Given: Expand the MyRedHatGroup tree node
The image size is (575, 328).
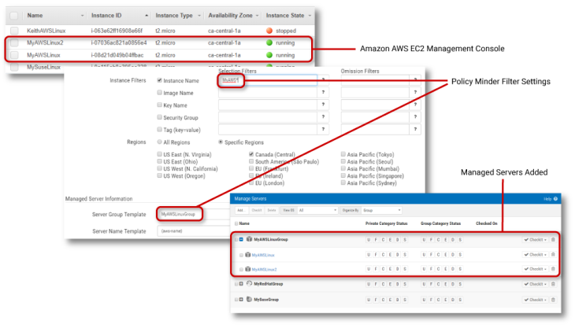Looking at the screenshot, I should [241, 284].
